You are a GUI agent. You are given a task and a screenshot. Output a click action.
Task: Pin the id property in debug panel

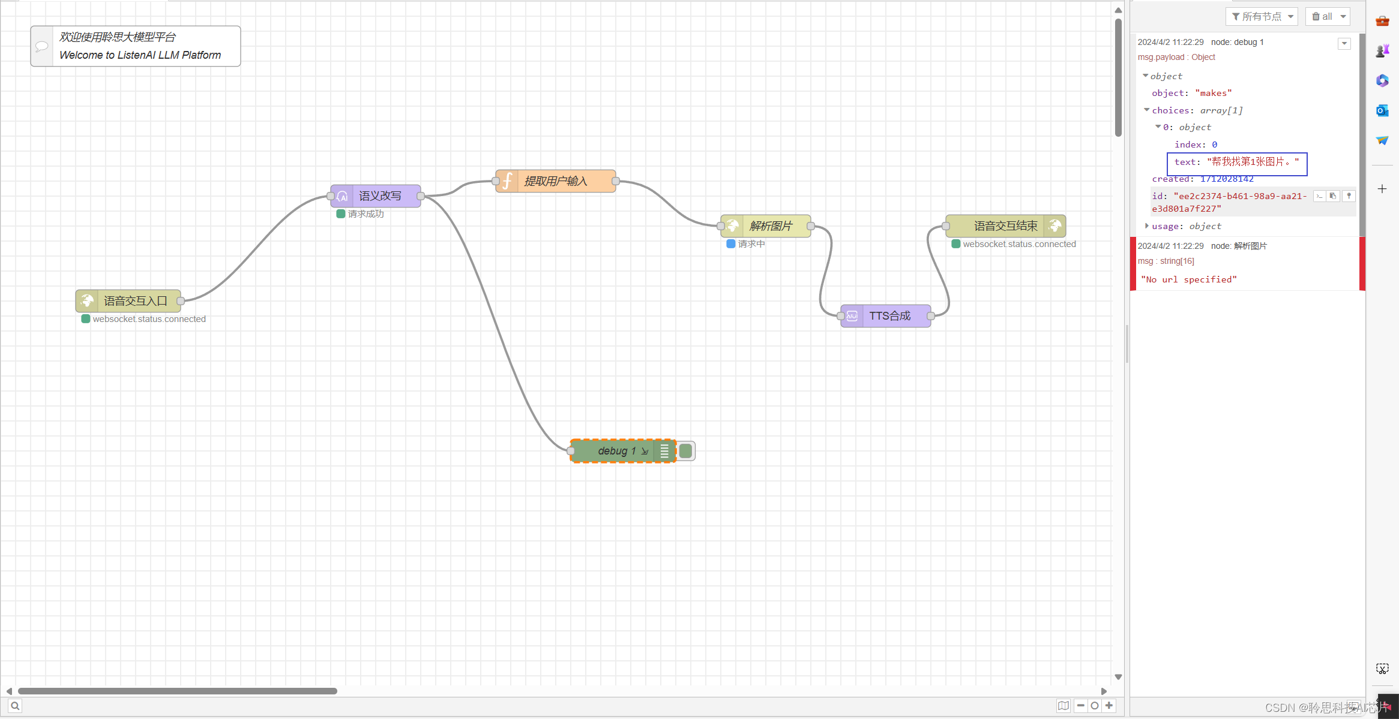coord(1349,196)
